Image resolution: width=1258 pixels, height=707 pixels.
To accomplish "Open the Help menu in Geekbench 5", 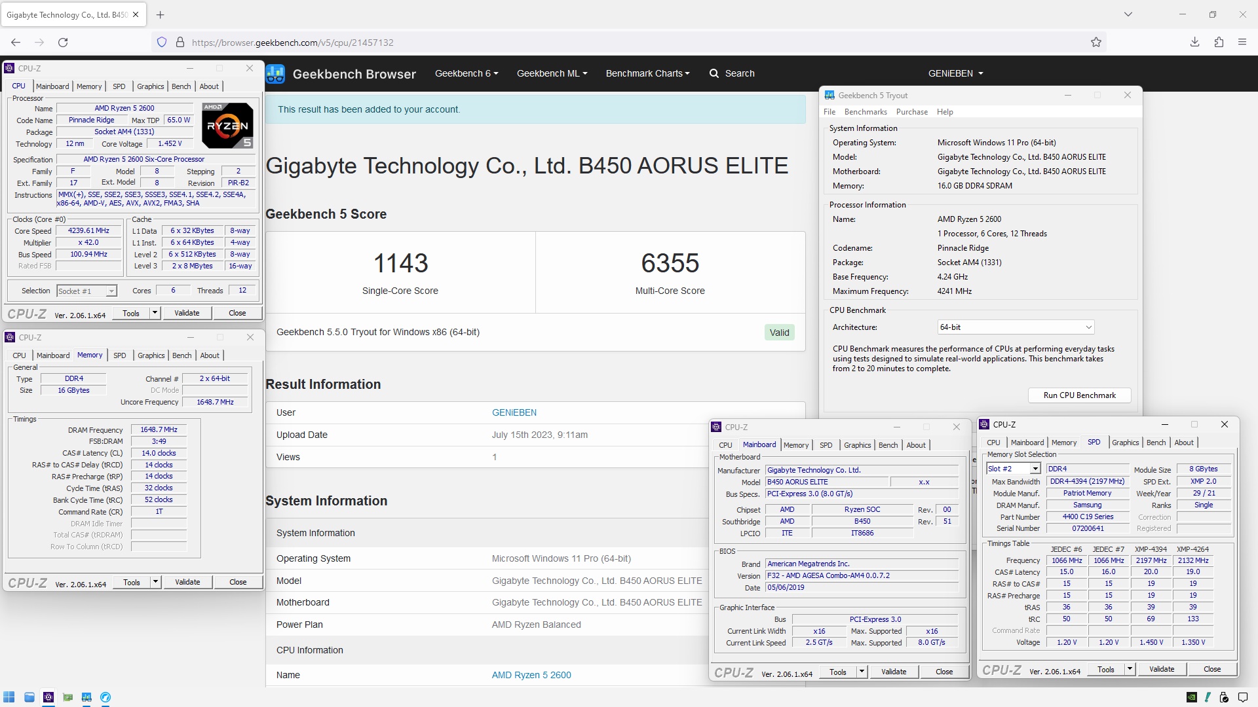I will coord(945,112).
